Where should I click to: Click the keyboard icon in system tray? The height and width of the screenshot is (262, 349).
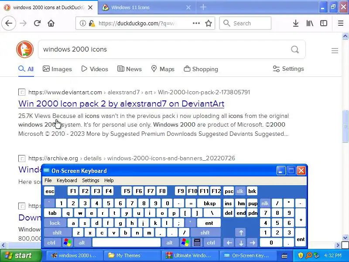pos(284,256)
